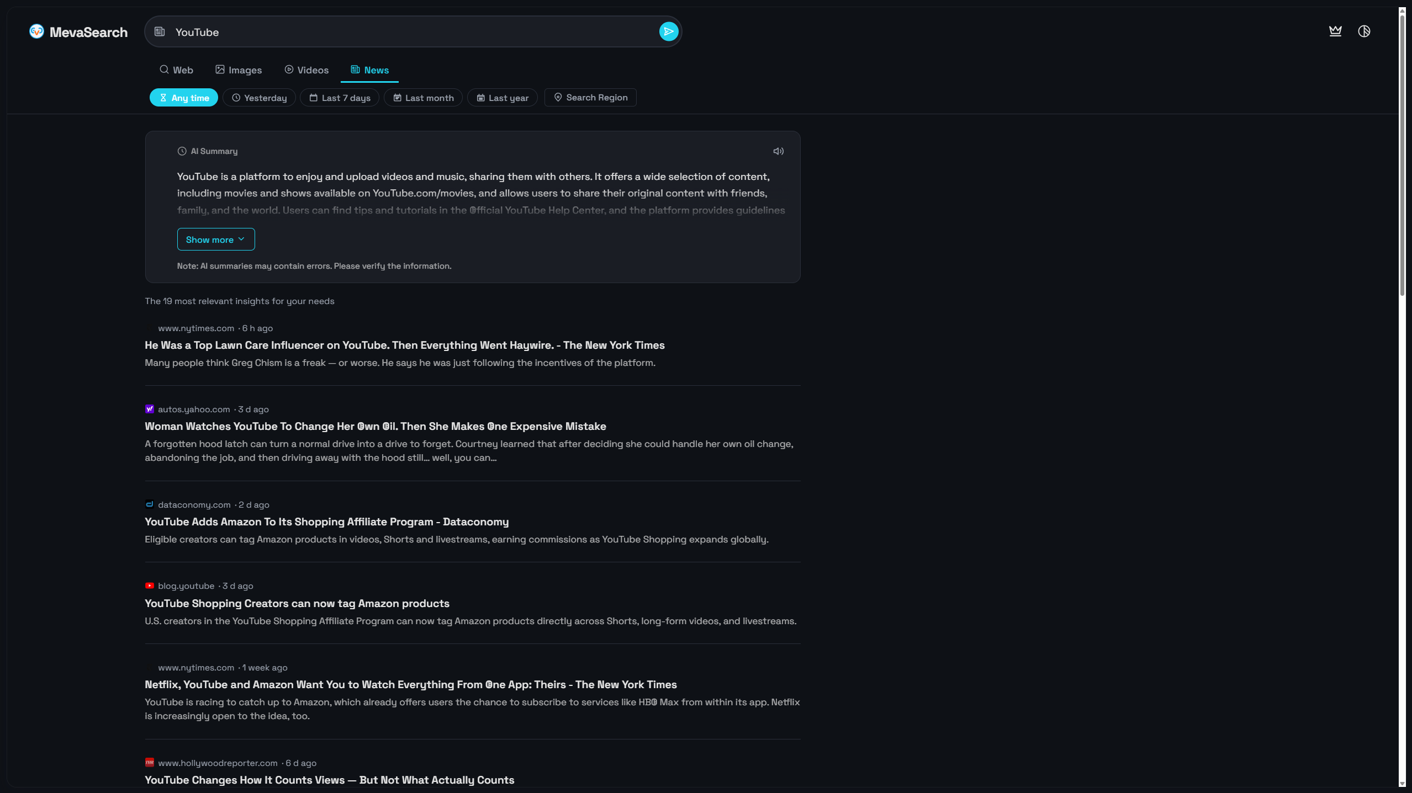
Task: Switch to the Videos tab
Action: pyautogui.click(x=306, y=70)
